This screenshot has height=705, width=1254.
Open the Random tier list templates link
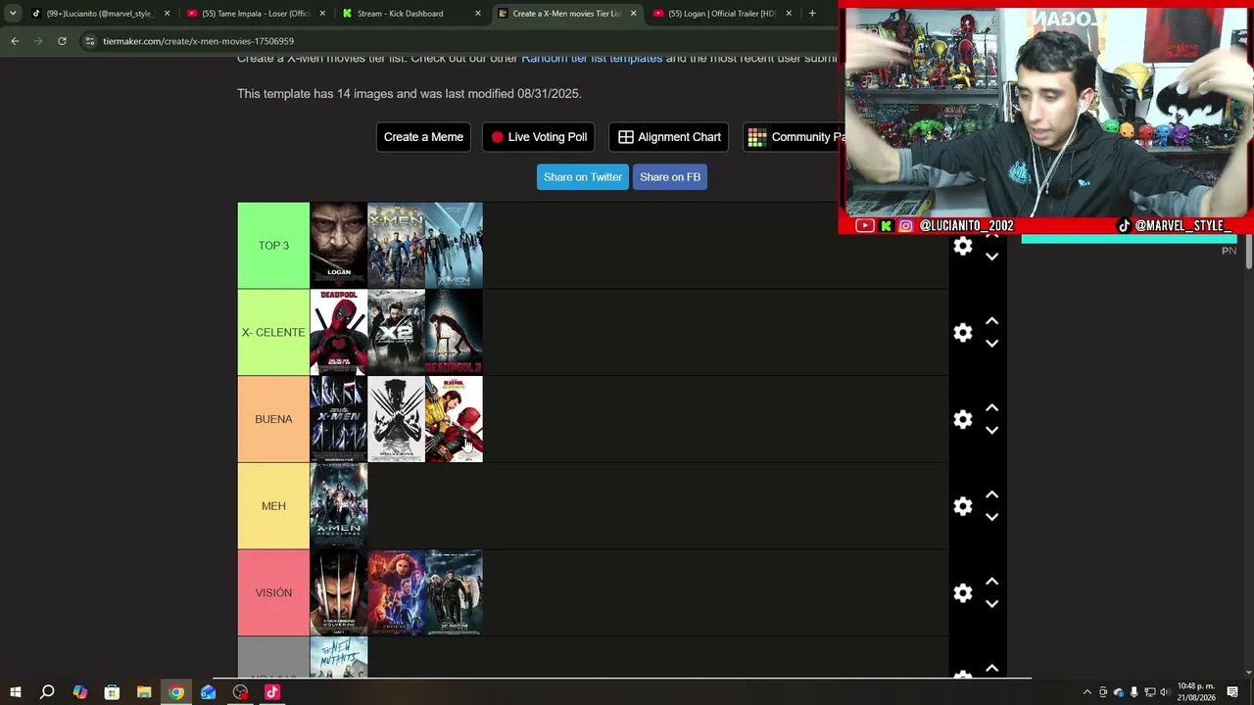pos(592,59)
